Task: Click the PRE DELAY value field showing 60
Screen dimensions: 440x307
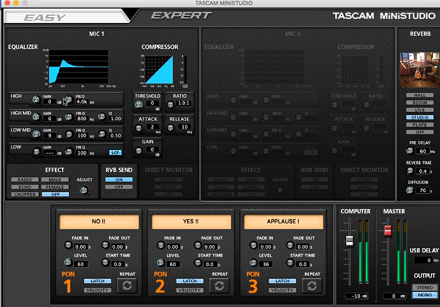Action: [x=423, y=151]
